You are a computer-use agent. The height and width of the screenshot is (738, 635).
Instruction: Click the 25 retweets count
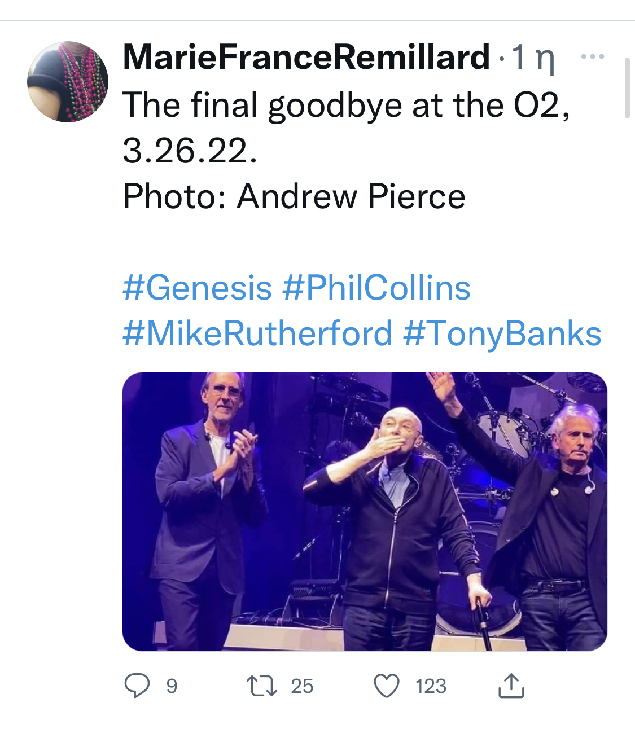[x=302, y=686]
